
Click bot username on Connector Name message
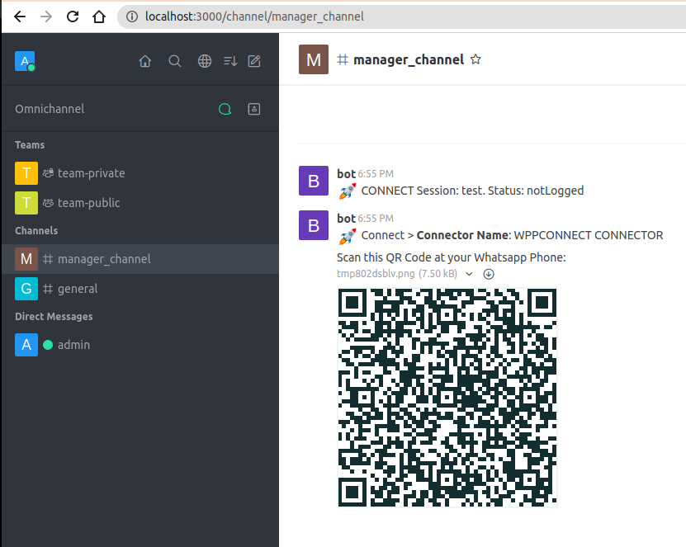coord(346,218)
